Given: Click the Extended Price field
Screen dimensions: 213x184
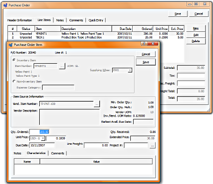Looking at the screenshot, I should click(x=143, y=139).
